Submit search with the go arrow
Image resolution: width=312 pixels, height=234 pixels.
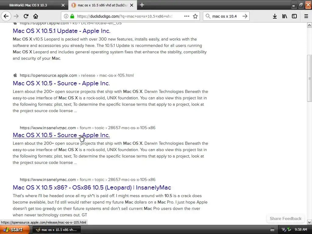pyautogui.click(x=245, y=16)
